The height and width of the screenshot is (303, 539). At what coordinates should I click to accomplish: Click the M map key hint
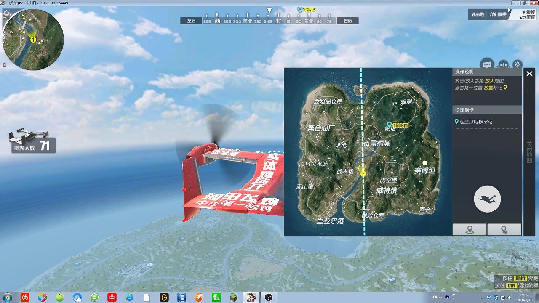tap(5, 65)
